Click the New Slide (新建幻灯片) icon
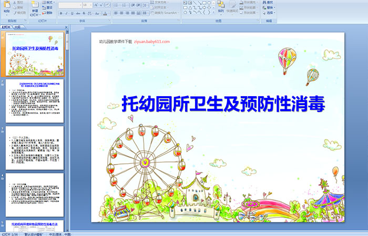 [35, 4]
